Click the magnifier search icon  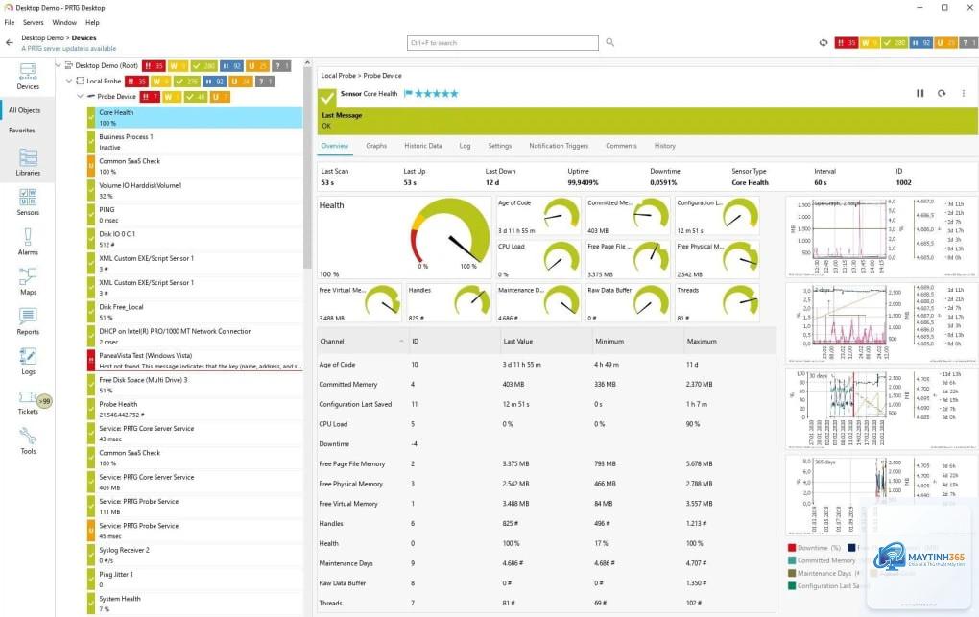pyautogui.click(x=610, y=42)
